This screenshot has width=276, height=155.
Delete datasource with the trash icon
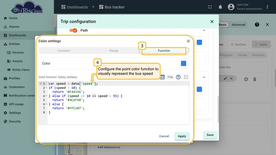click(x=255, y=79)
